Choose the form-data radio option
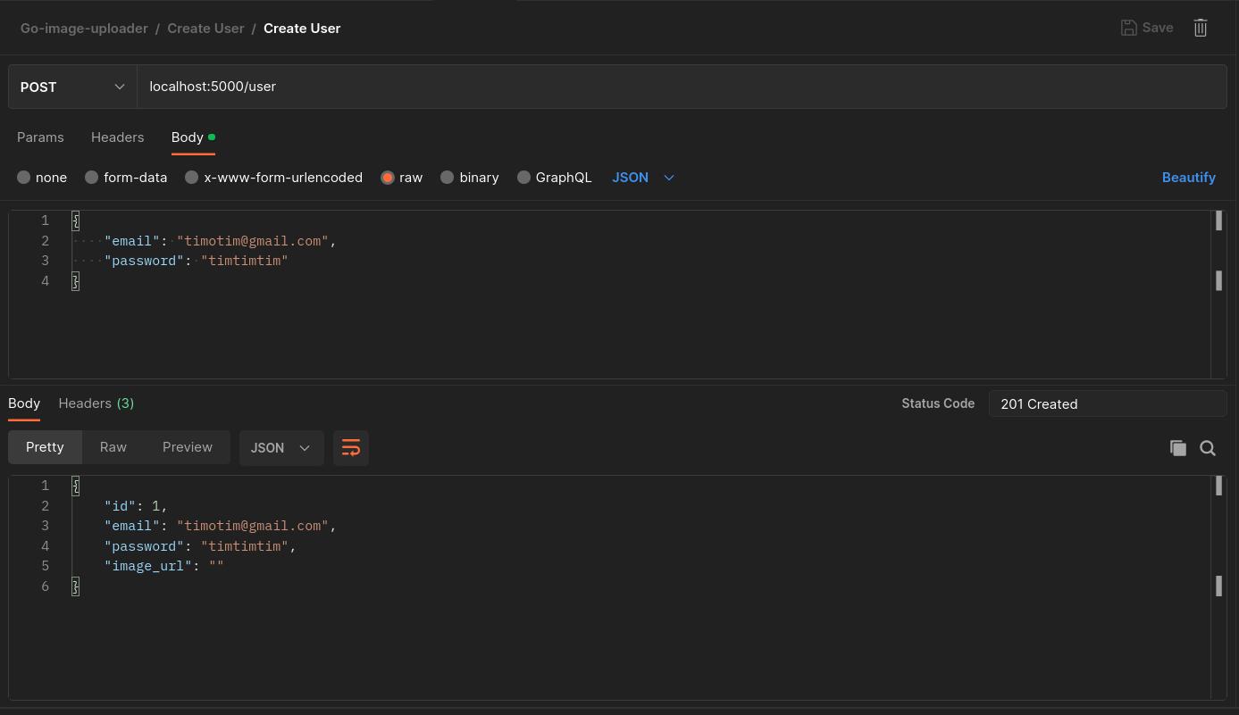The width and height of the screenshot is (1239, 715). point(91,178)
